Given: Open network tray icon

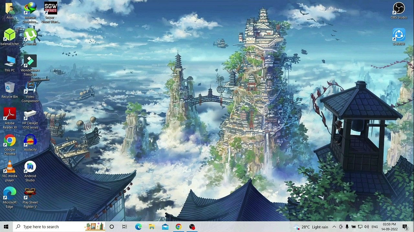Looking at the screenshot, I should 360,227.
